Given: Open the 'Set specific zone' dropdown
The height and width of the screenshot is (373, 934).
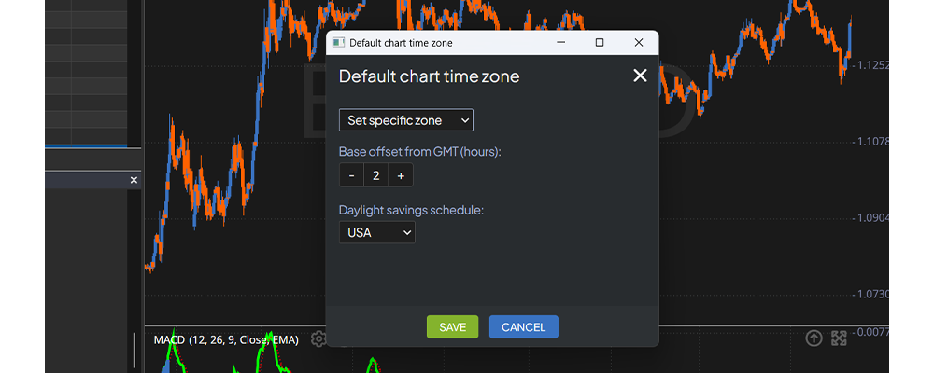Looking at the screenshot, I should point(405,120).
